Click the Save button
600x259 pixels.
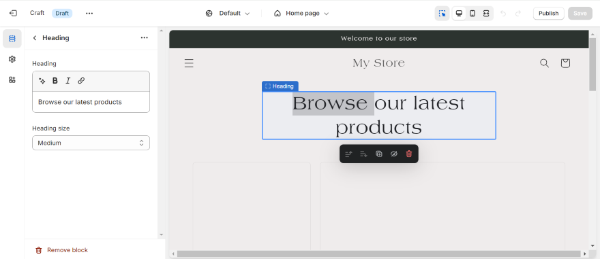580,14
